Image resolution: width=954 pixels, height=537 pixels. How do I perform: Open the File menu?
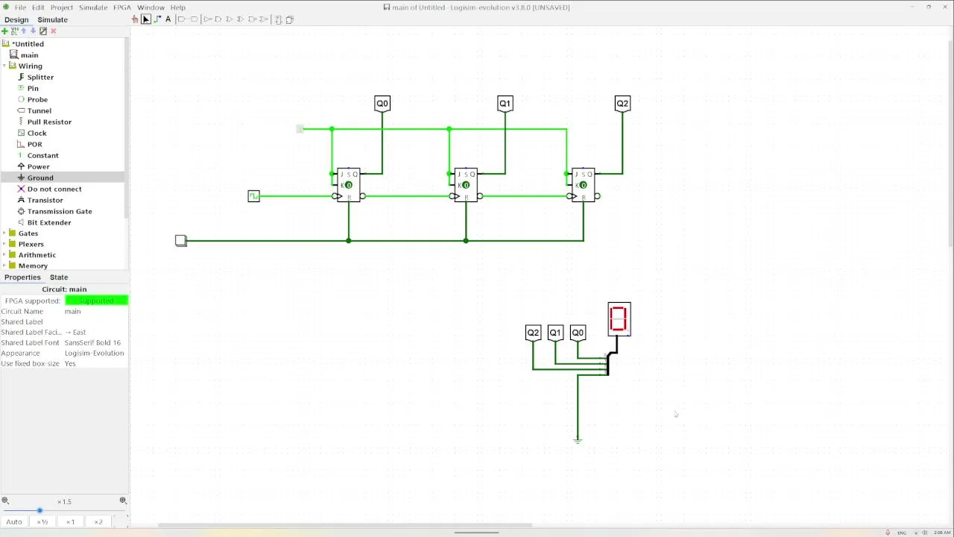tap(20, 7)
